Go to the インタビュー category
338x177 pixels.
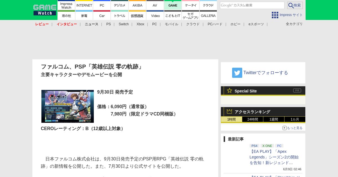(x=67, y=24)
